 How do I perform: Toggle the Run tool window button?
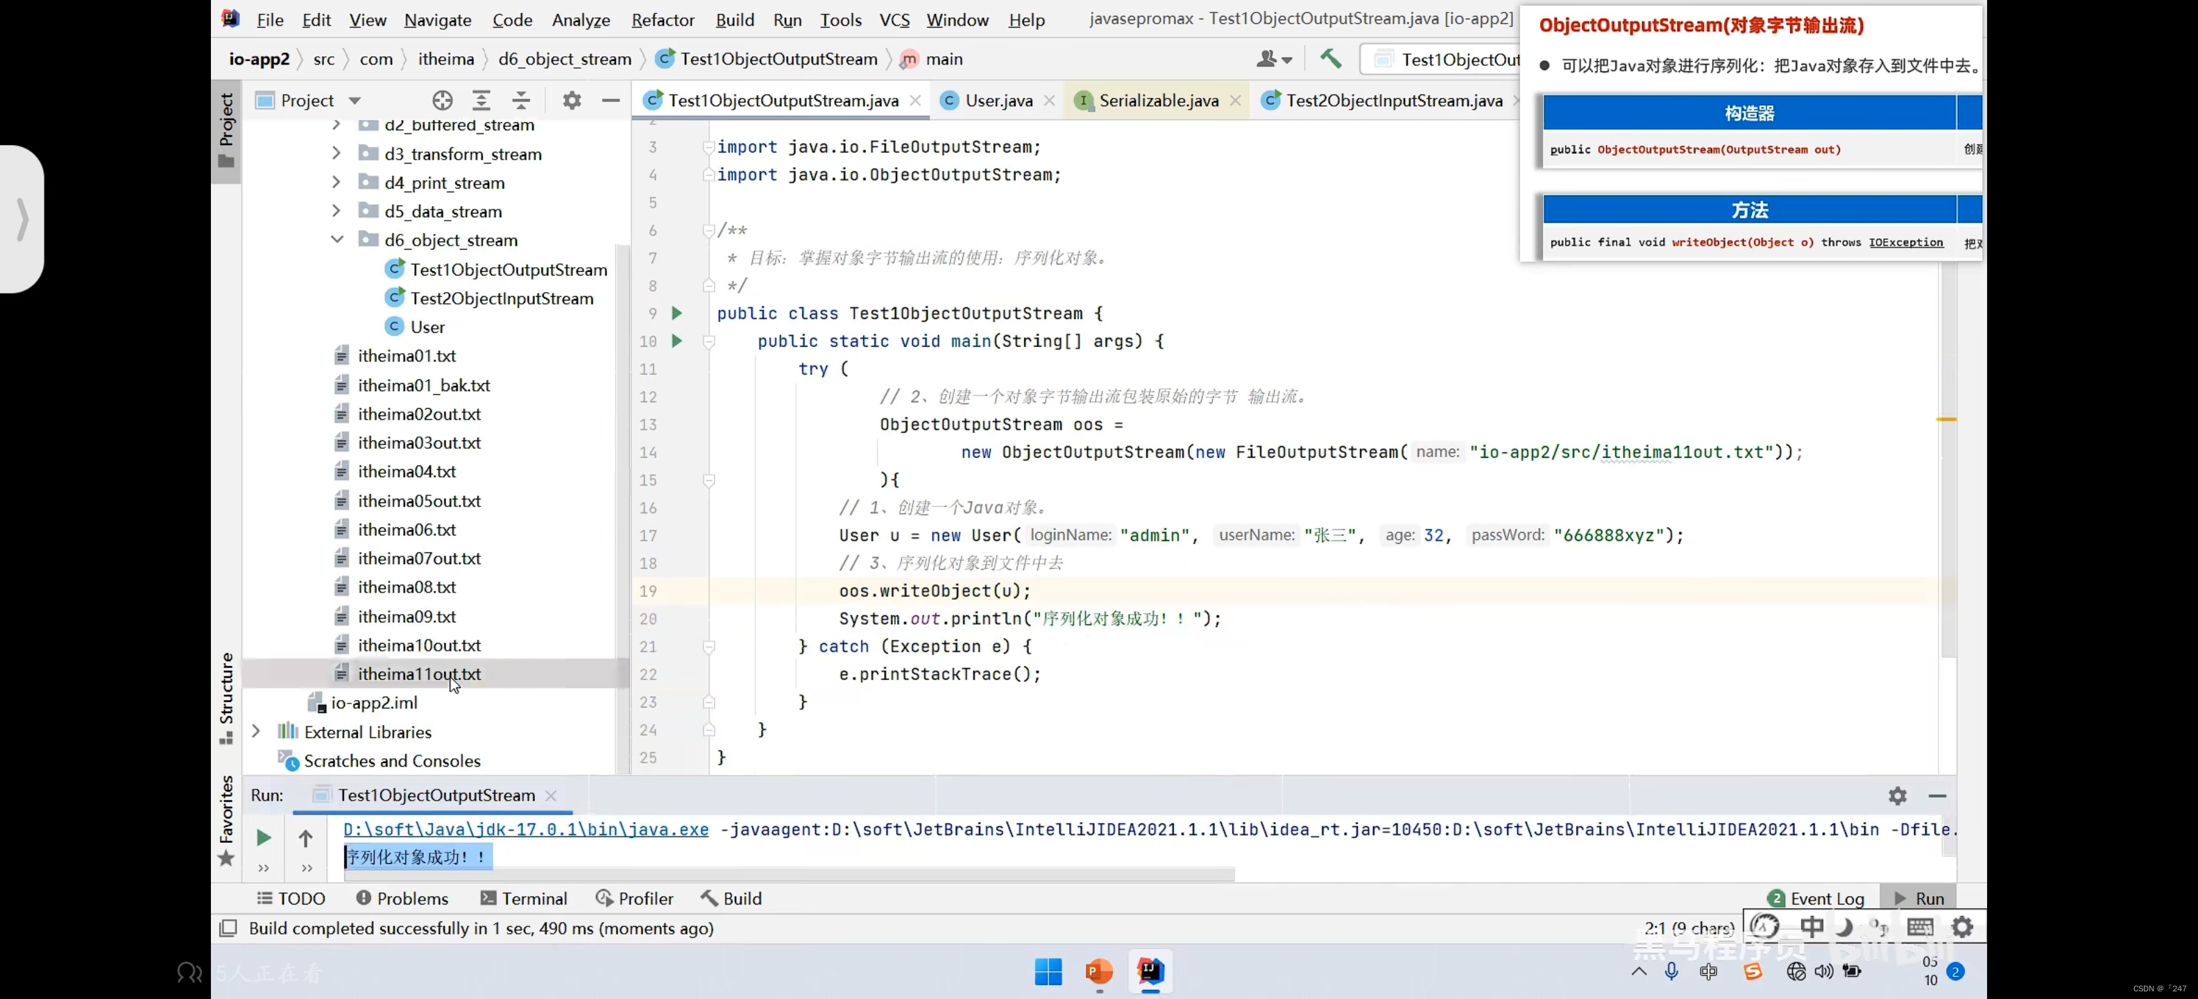pos(1919,898)
